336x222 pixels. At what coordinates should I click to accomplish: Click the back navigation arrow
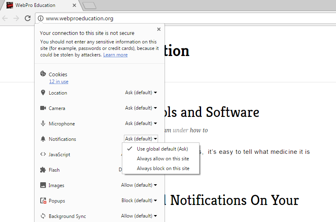pyautogui.click(x=5, y=18)
